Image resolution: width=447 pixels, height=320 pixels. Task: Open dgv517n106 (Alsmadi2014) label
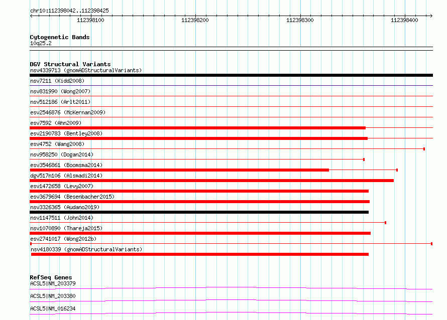pyautogui.click(x=66, y=176)
